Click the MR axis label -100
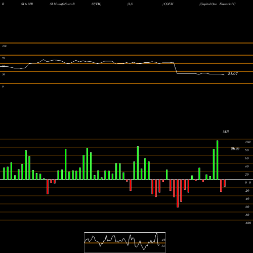Viewport: 253px width, 253px height. [x=248, y=223]
